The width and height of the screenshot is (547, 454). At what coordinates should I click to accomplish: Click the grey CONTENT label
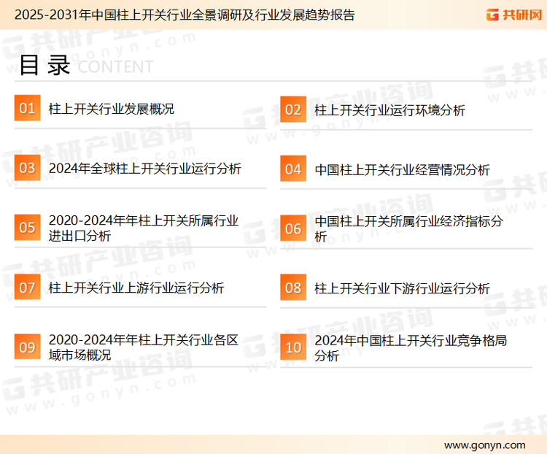[x=115, y=66]
